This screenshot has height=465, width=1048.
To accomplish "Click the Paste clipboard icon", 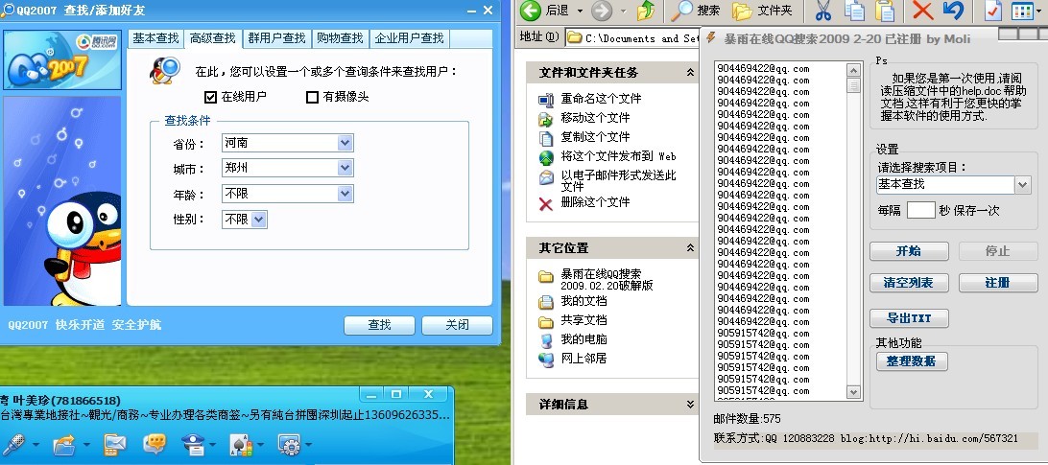I will coord(884,10).
